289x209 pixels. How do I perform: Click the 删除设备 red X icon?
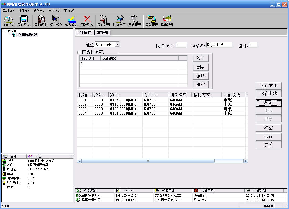[87, 19]
